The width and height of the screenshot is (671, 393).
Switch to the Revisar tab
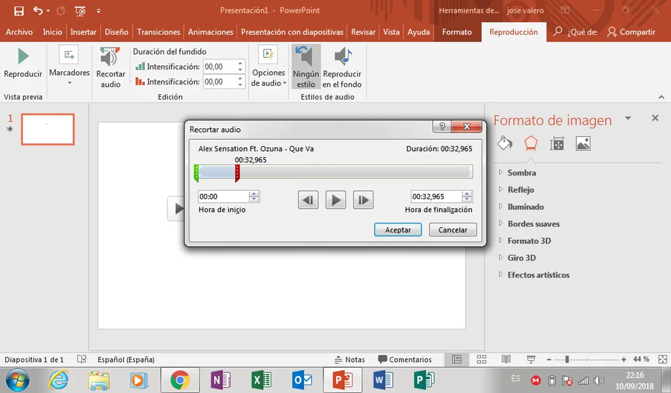[363, 32]
